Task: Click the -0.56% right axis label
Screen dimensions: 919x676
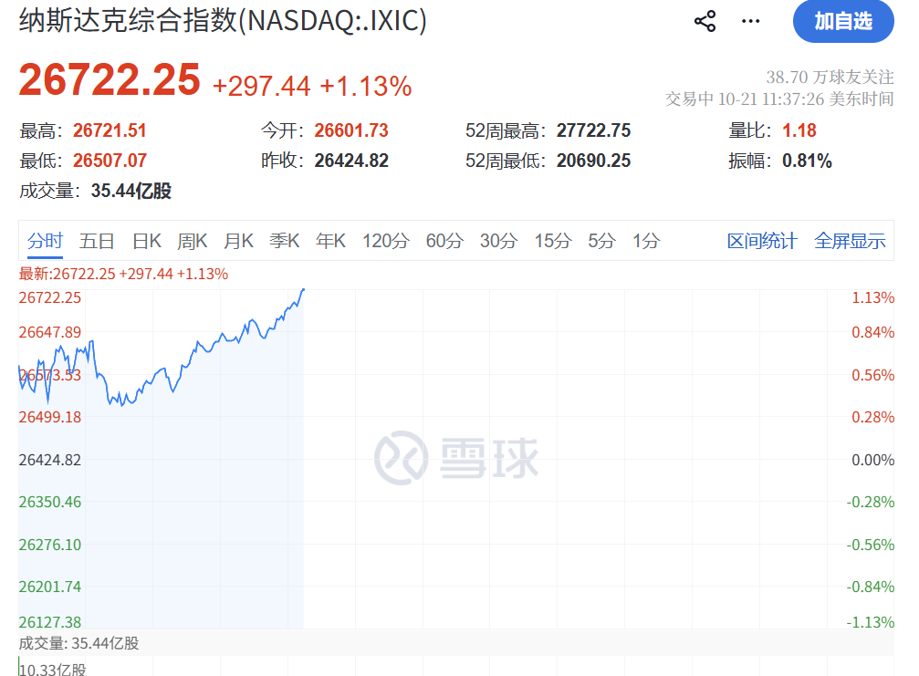Action: [x=871, y=545]
